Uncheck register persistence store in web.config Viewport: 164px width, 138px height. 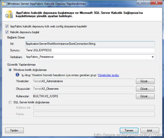(x=7, y=26)
